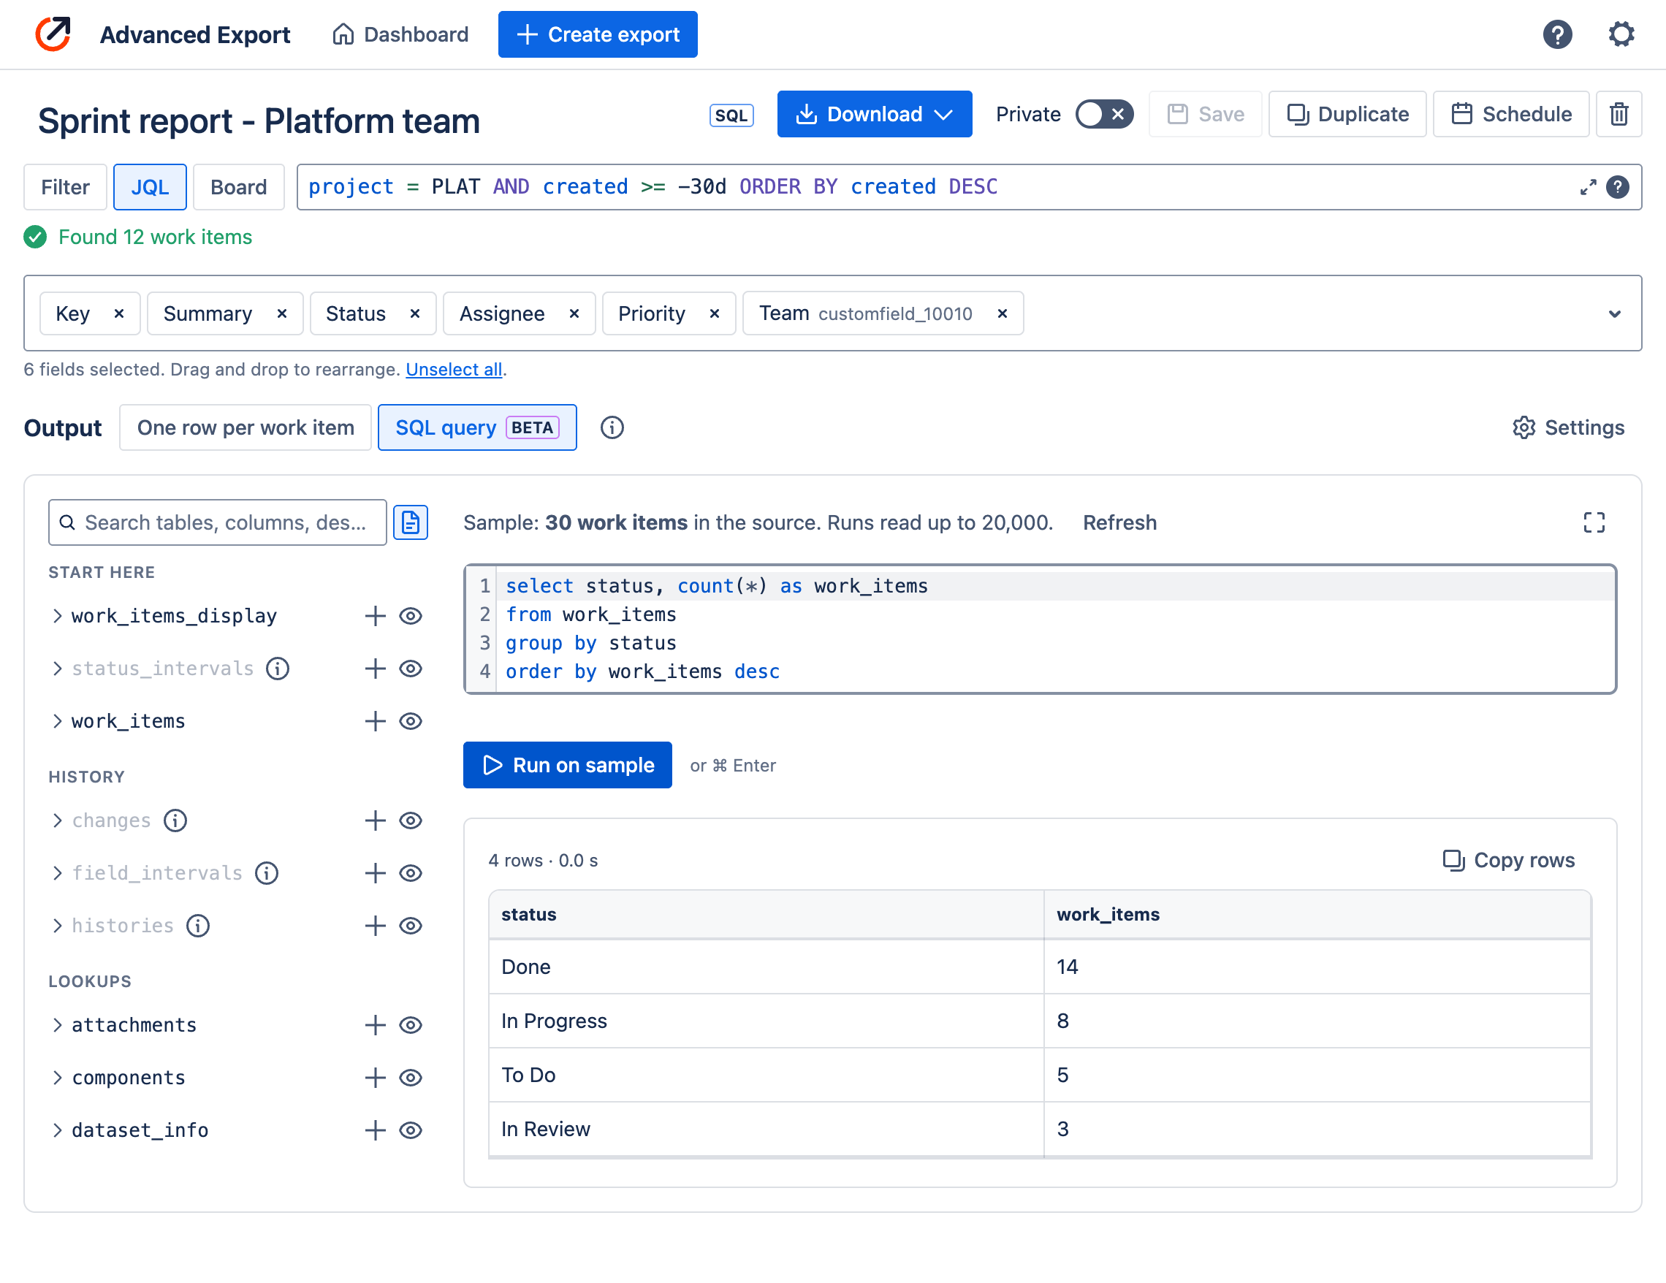
Task: Show info for histories table
Action: click(198, 926)
